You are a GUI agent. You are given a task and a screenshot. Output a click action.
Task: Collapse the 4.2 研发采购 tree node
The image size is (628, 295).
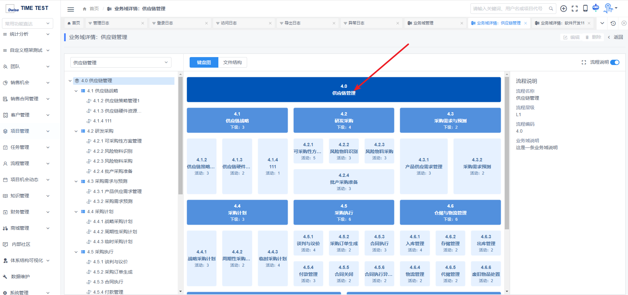point(76,131)
